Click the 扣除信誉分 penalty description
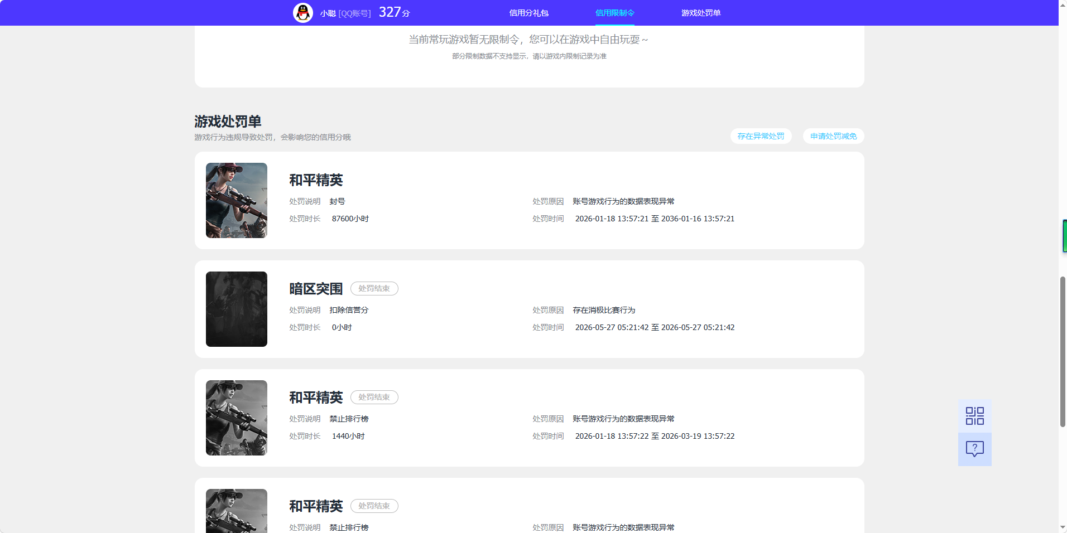Viewport: 1067px width, 533px height. click(349, 310)
